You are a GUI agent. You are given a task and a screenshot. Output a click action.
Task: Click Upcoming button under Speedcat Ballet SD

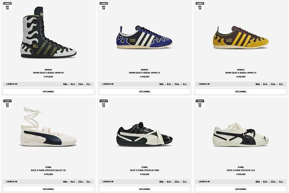tap(48, 189)
